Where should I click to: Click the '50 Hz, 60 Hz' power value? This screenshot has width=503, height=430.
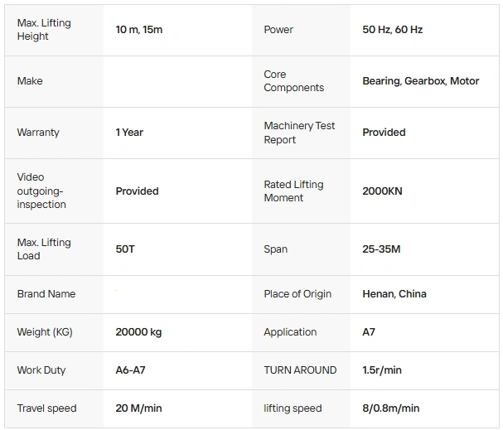click(392, 30)
